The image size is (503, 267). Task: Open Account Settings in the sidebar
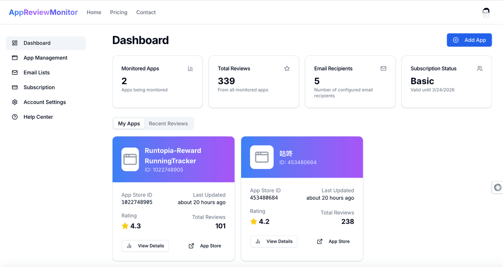pyautogui.click(x=44, y=102)
